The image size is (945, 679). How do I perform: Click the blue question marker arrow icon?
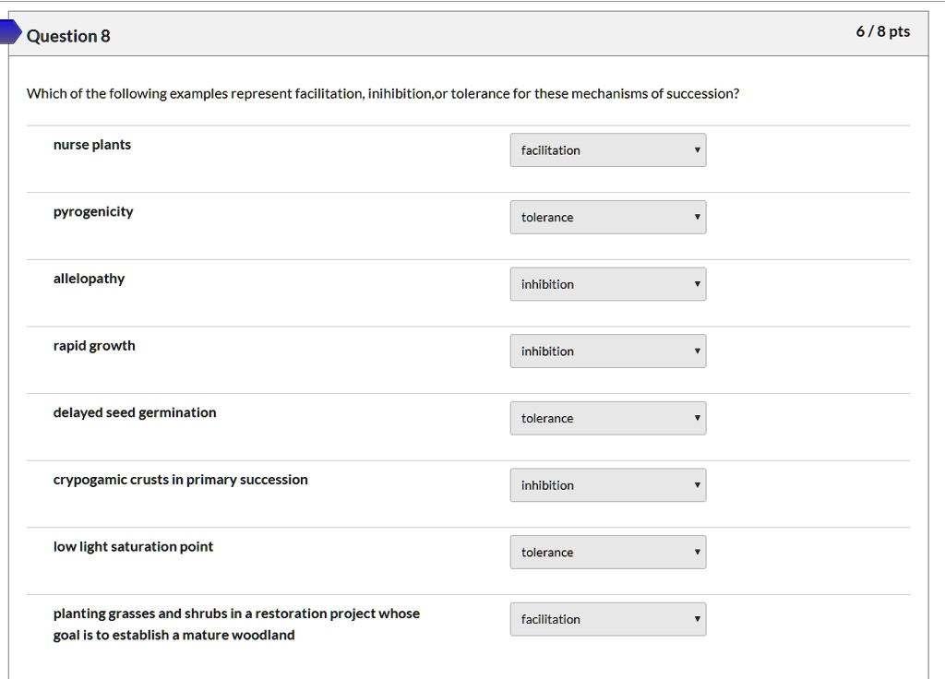[9, 33]
